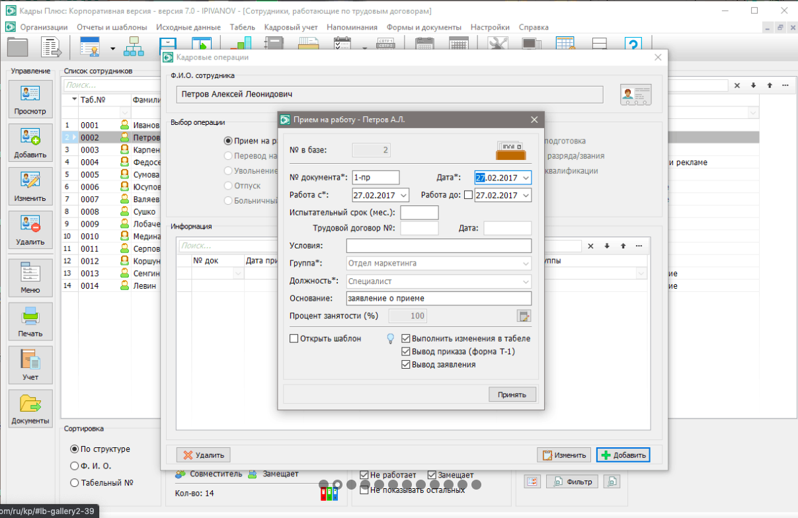The width and height of the screenshot is (798, 518).
Task: Uncheck Вывод приказа (форма Т-1)
Action: point(406,351)
